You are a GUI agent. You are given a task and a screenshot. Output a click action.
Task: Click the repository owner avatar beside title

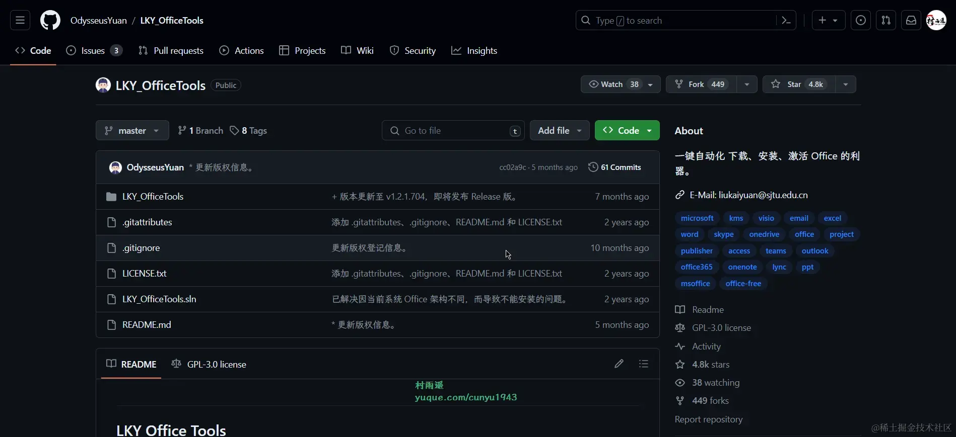(x=103, y=85)
